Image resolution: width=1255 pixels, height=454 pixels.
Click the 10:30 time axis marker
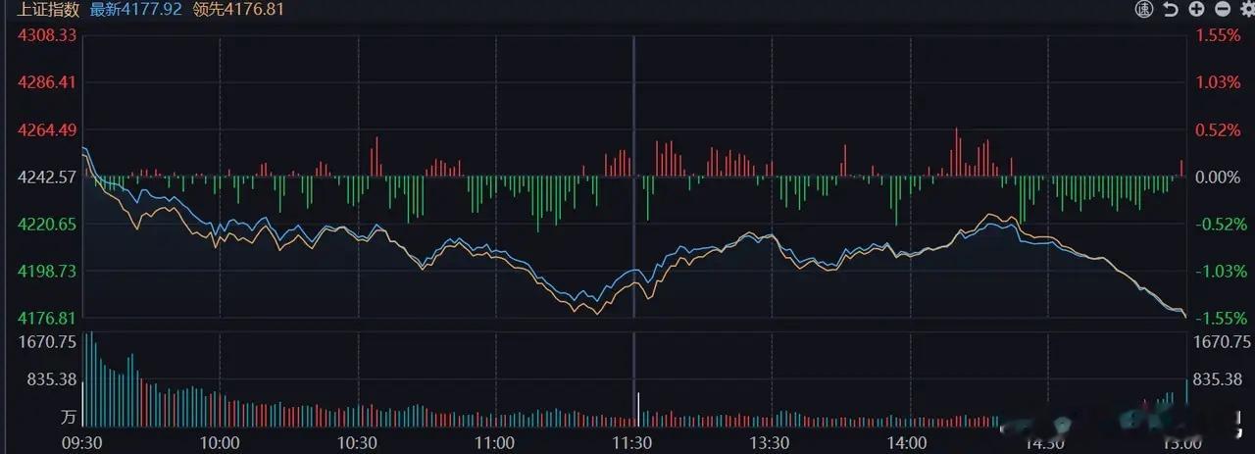[x=358, y=443]
